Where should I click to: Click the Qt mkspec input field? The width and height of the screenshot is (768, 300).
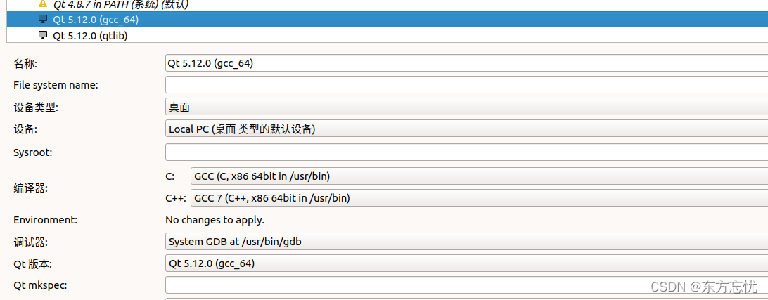(464, 285)
